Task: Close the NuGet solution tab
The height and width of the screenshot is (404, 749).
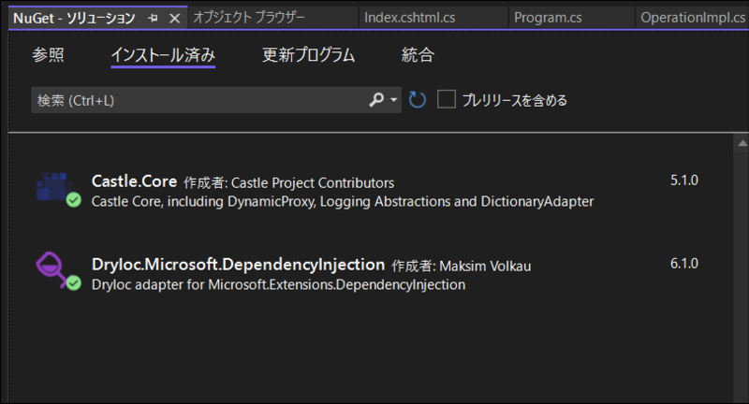Action: pos(175,18)
